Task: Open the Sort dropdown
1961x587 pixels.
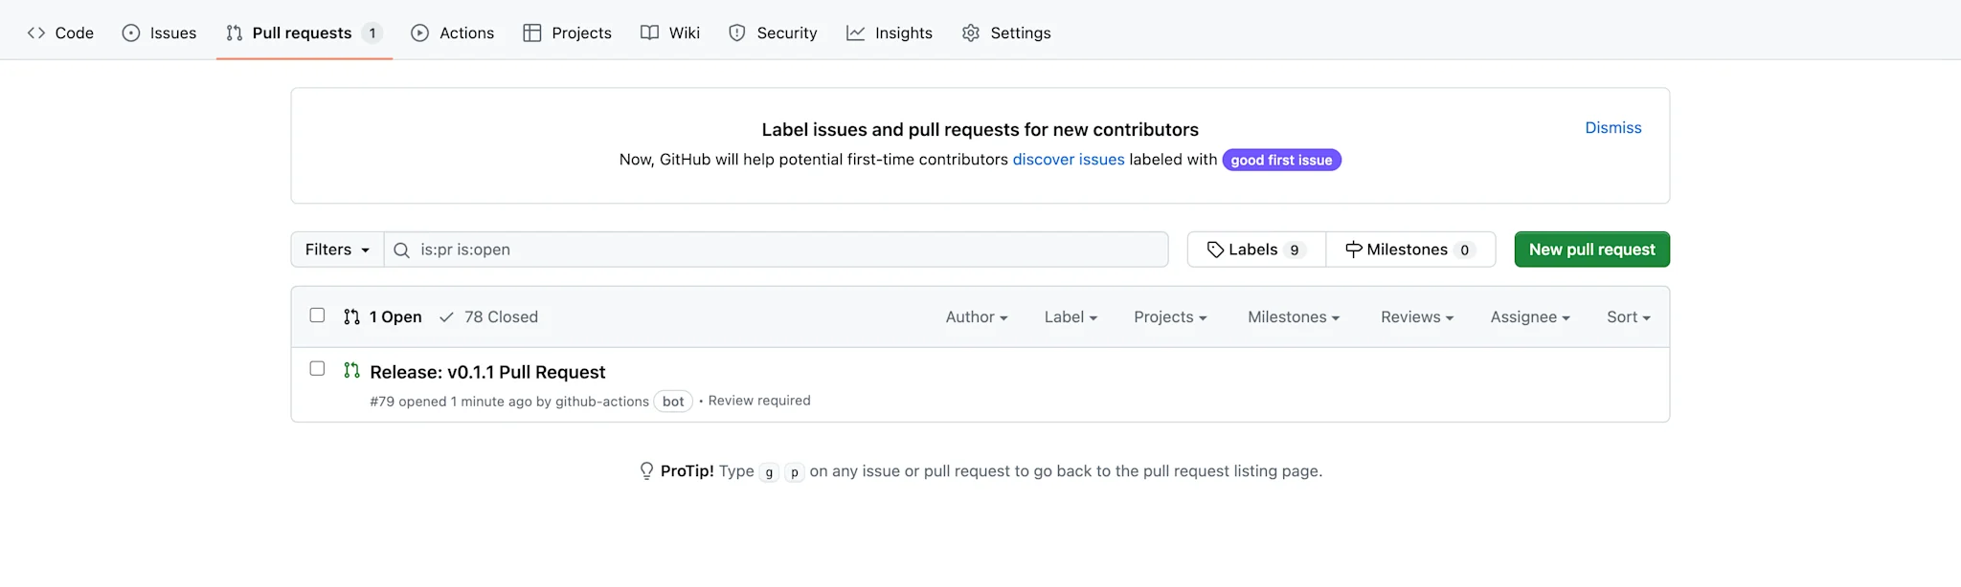Action: pos(1629,316)
